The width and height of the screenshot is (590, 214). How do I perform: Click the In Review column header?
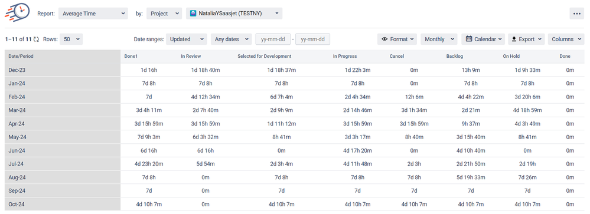[191, 57]
